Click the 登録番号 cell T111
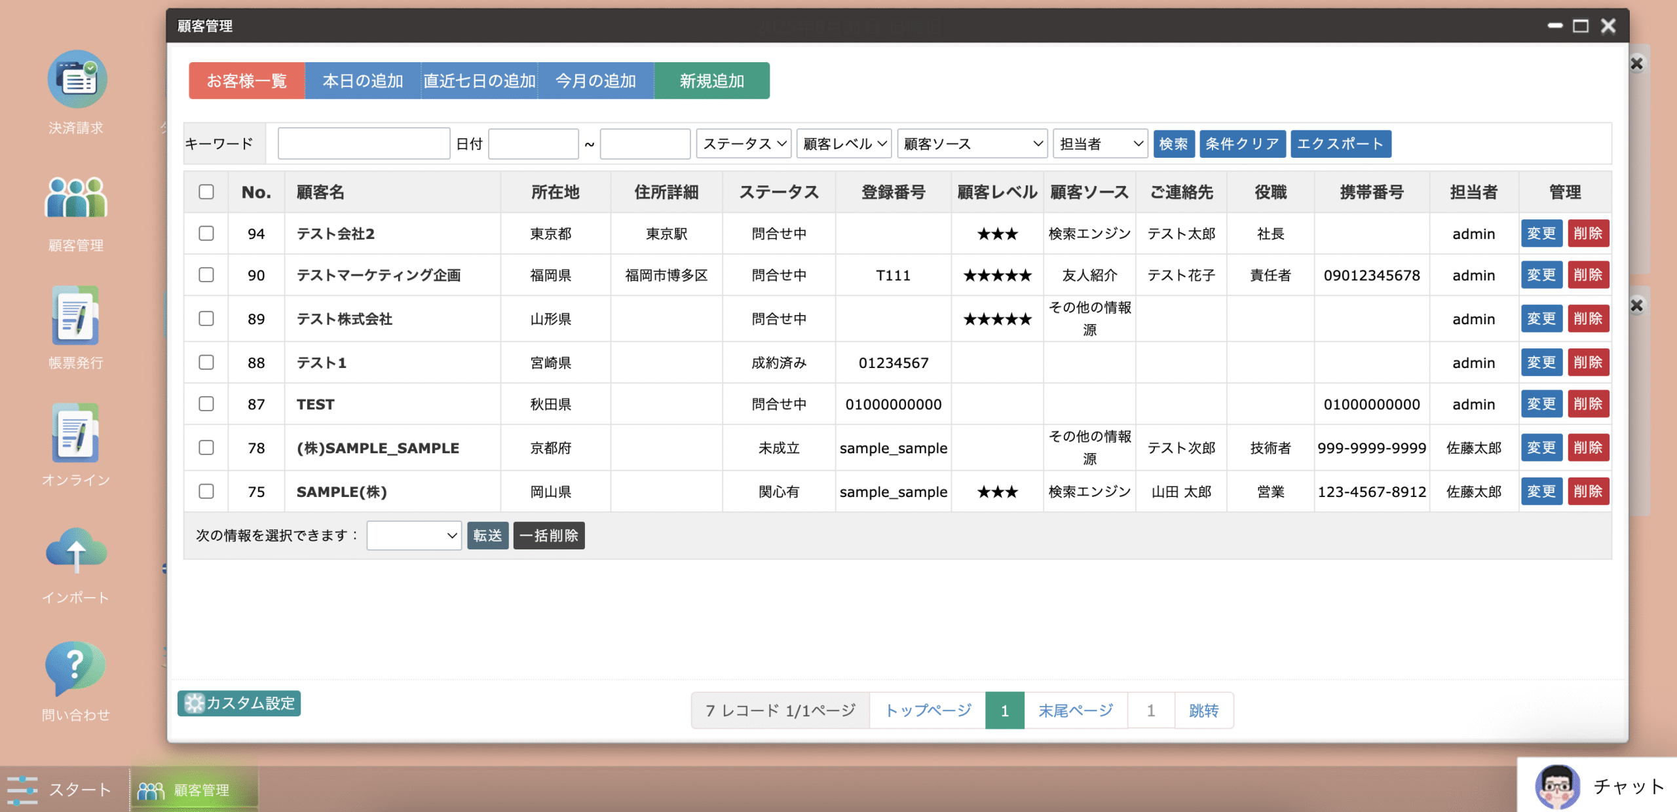 [894, 276]
